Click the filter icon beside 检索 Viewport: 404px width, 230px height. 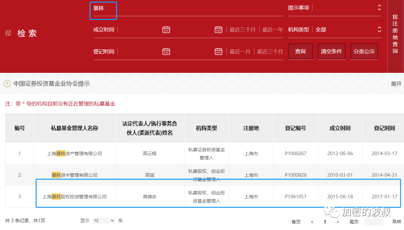coord(9,33)
